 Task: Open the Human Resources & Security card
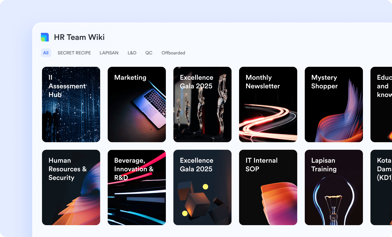71,187
